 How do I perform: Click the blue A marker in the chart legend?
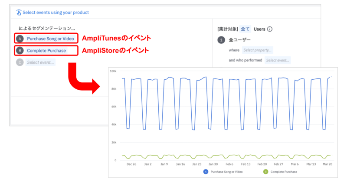205,172
